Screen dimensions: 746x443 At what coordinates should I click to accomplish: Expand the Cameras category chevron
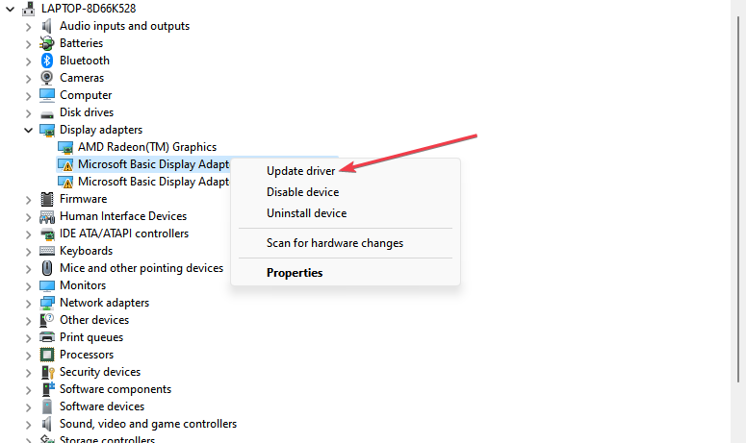28,79
